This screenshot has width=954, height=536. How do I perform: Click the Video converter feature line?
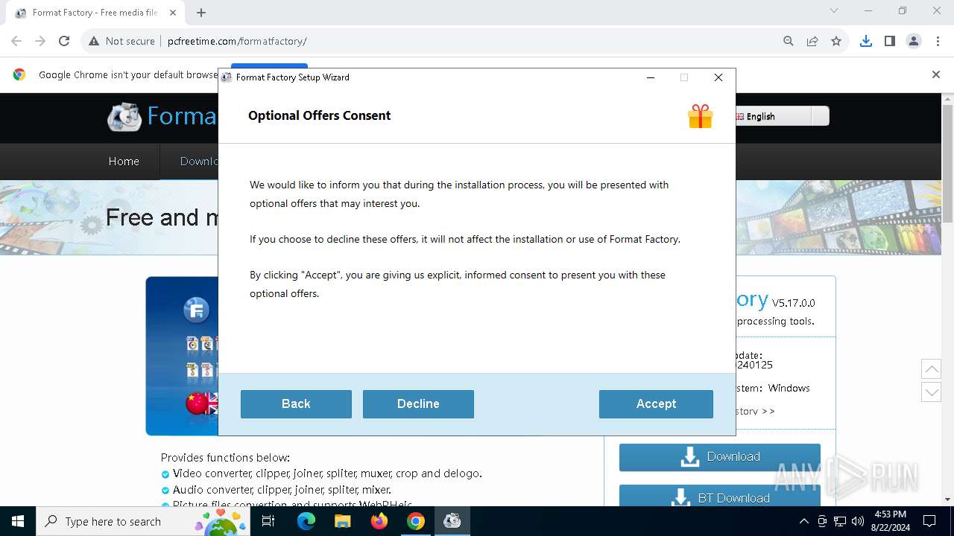(327, 473)
